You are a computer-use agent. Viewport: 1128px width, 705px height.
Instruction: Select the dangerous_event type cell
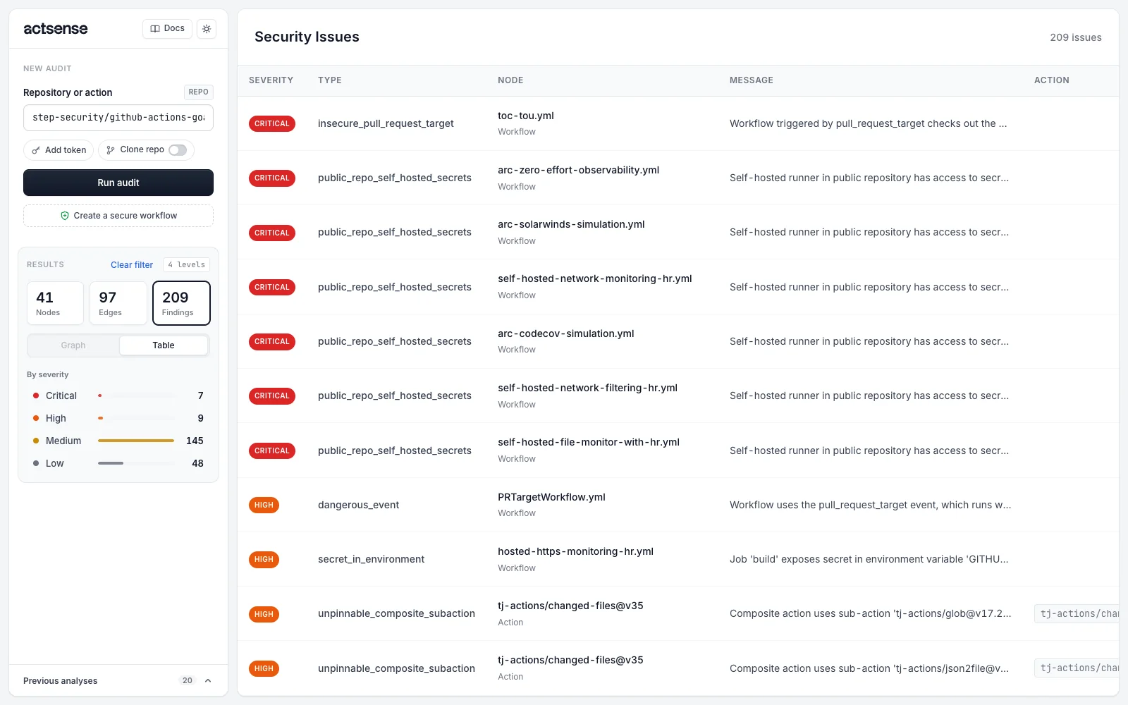click(358, 505)
